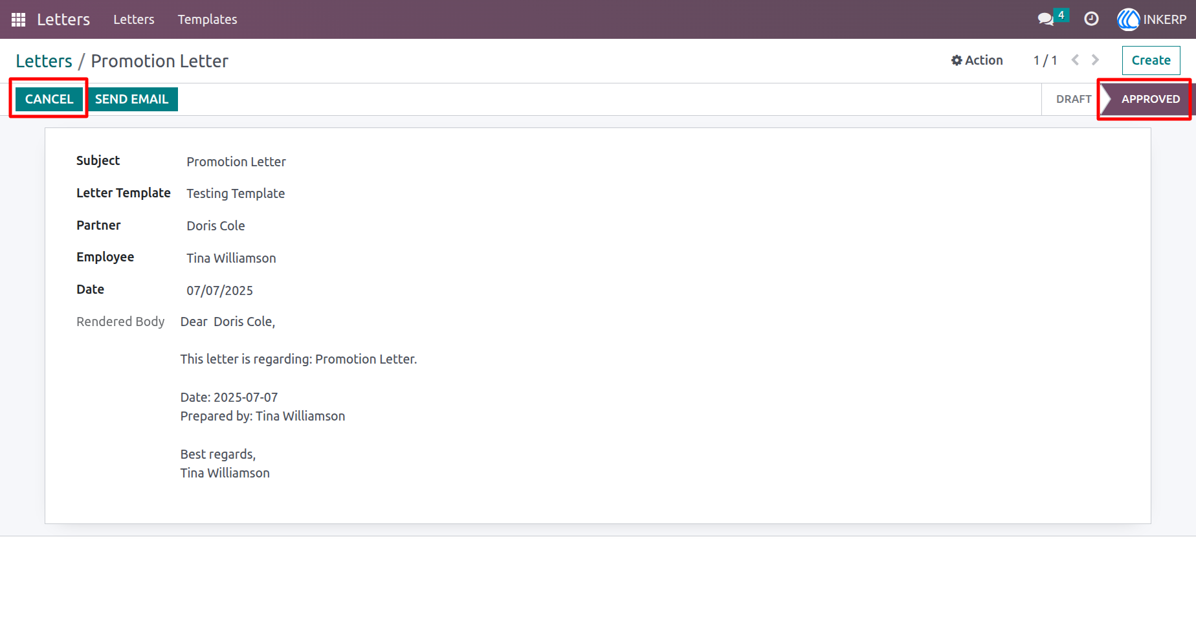Select the DRAFT status stage

coord(1074,99)
